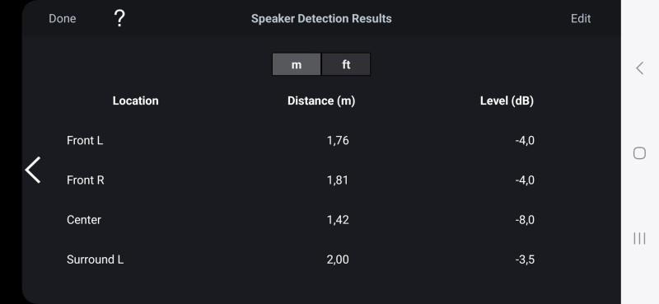This screenshot has height=304, width=659.
Task: Tap Android system back arrow
Action: coord(640,68)
